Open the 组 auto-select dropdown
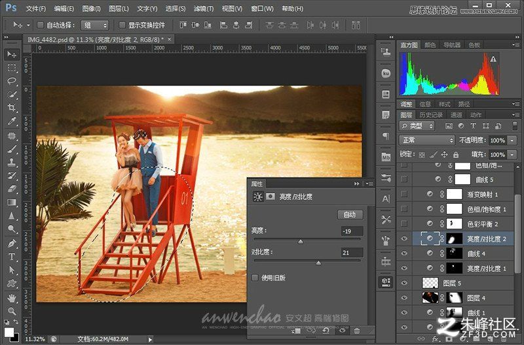Image resolution: width=524 pixels, height=345 pixels. pos(95,25)
